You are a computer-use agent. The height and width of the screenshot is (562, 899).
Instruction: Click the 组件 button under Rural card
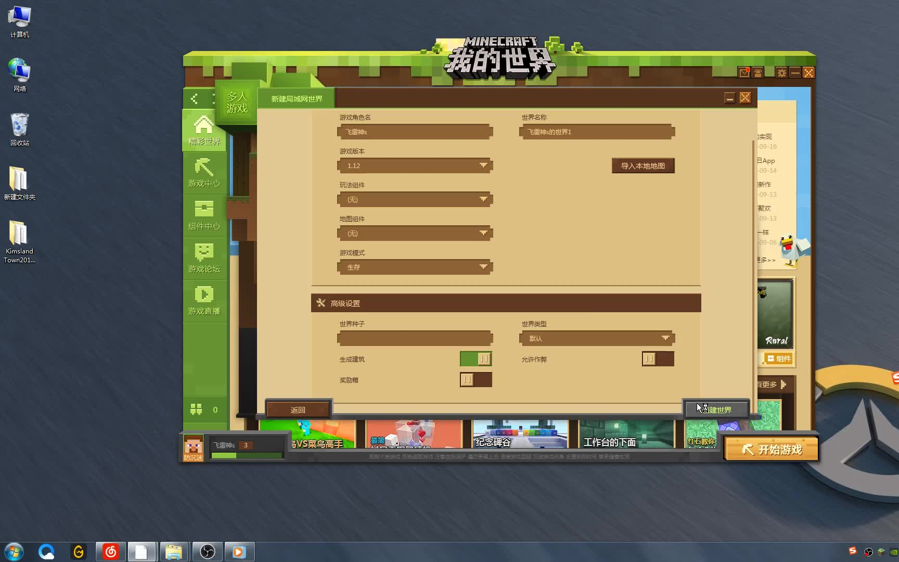coord(779,359)
